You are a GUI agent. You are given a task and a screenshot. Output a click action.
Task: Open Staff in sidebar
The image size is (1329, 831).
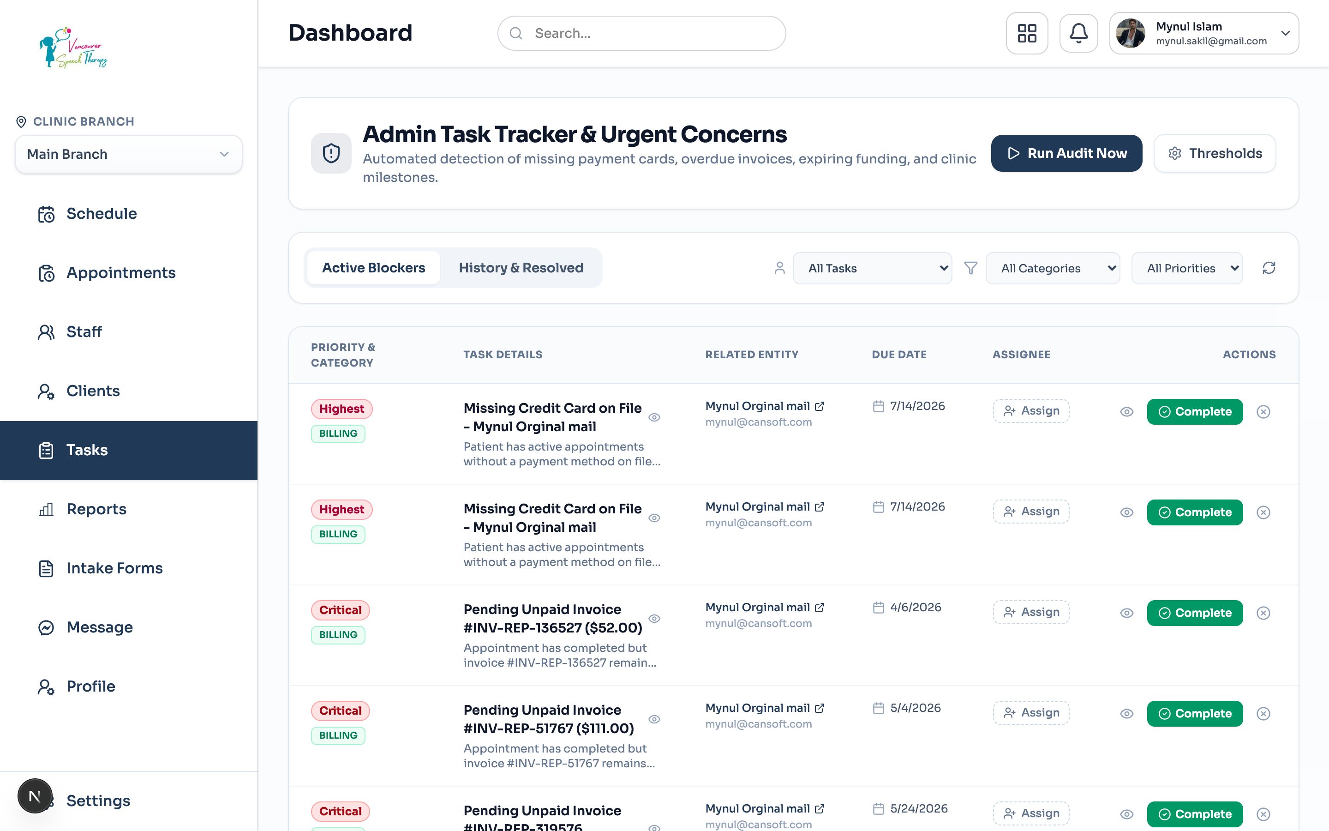click(x=128, y=332)
